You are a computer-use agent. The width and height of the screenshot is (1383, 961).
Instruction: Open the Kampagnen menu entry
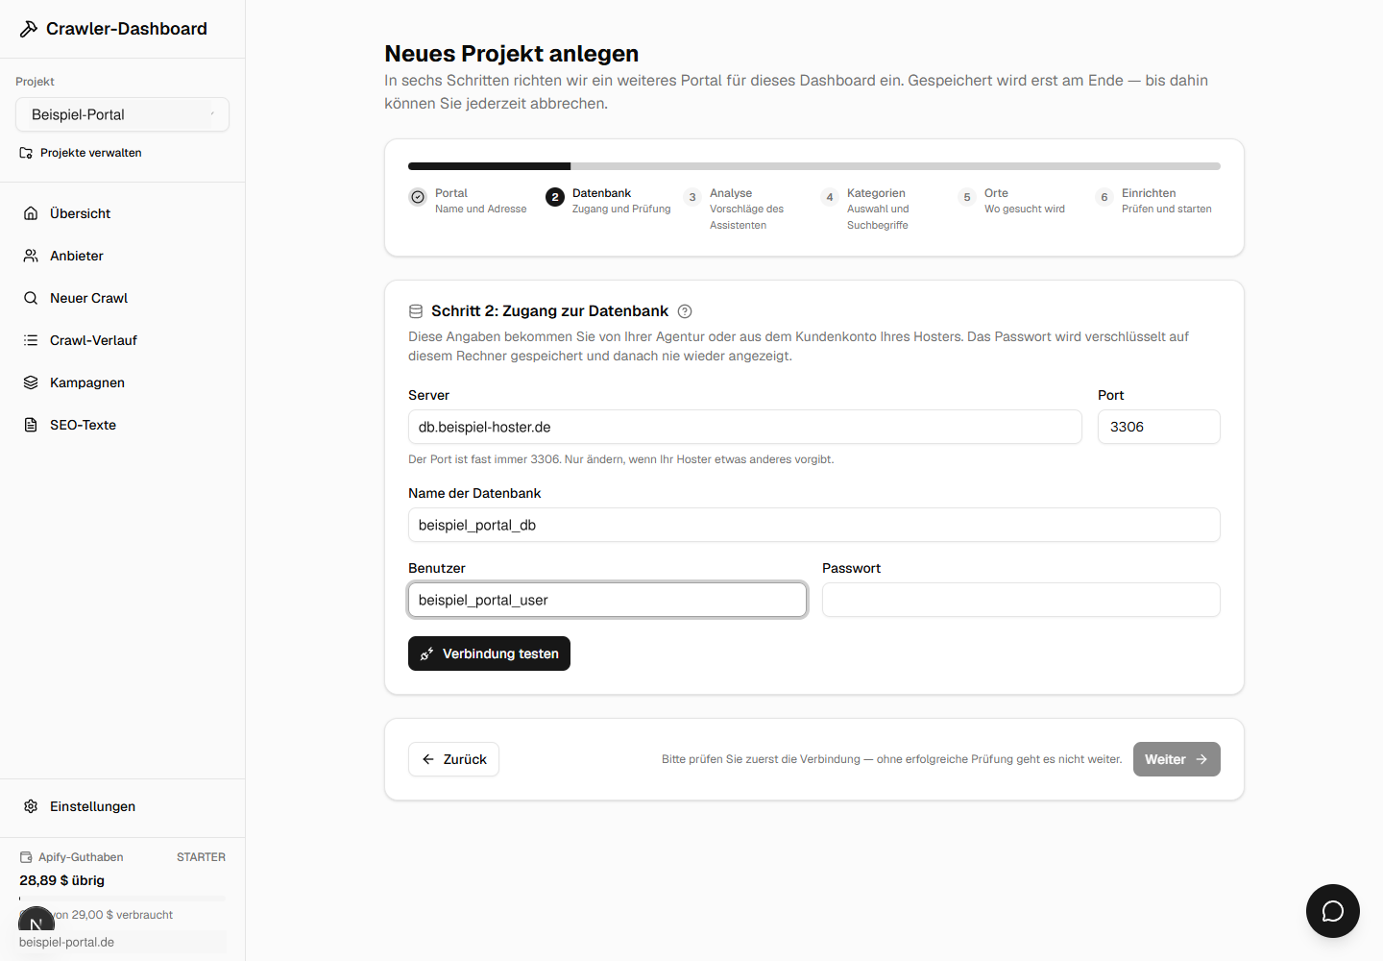coord(122,382)
